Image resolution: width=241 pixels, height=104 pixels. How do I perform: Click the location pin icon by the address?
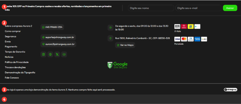coord(110,38)
